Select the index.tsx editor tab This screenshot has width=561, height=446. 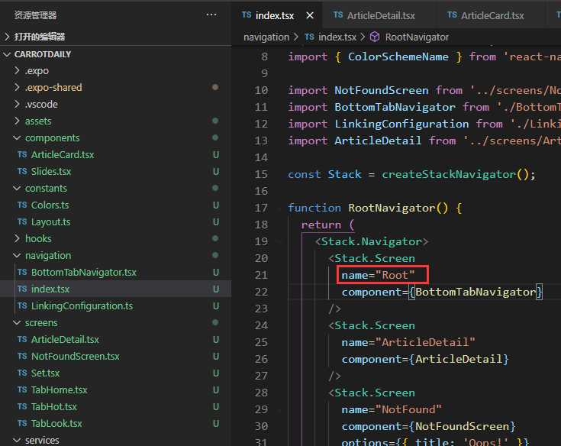click(275, 15)
